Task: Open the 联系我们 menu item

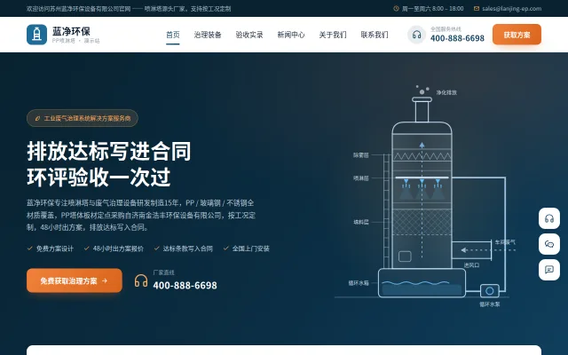Action: coord(375,35)
